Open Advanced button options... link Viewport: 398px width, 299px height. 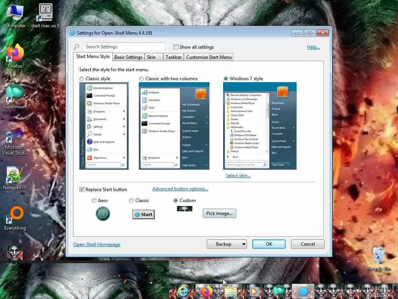tap(180, 189)
